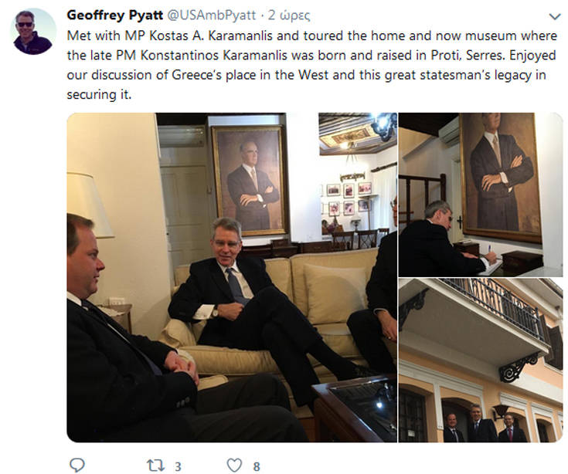Screen dimensions: 568x474
Task: Click the three men standing below the balcony
Action: [479, 423]
